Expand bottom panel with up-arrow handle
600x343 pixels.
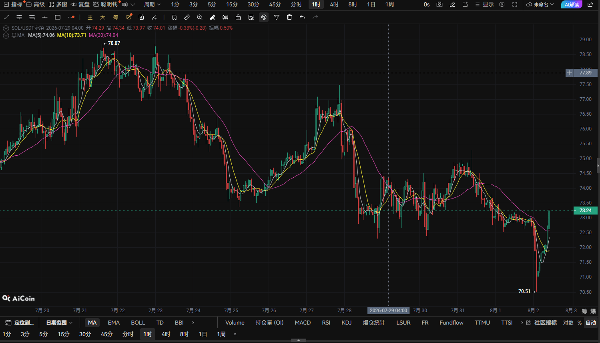[299, 341]
